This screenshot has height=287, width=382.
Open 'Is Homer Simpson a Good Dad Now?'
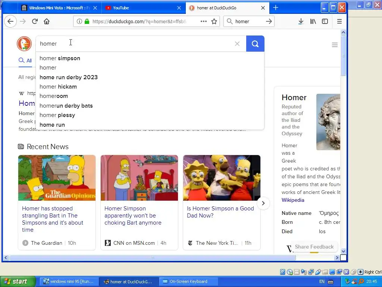pyautogui.click(x=220, y=212)
